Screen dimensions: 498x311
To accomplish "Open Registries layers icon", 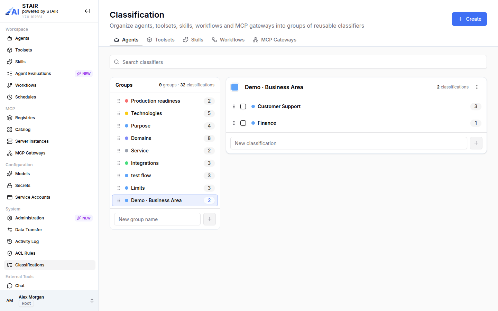I will tap(10, 118).
